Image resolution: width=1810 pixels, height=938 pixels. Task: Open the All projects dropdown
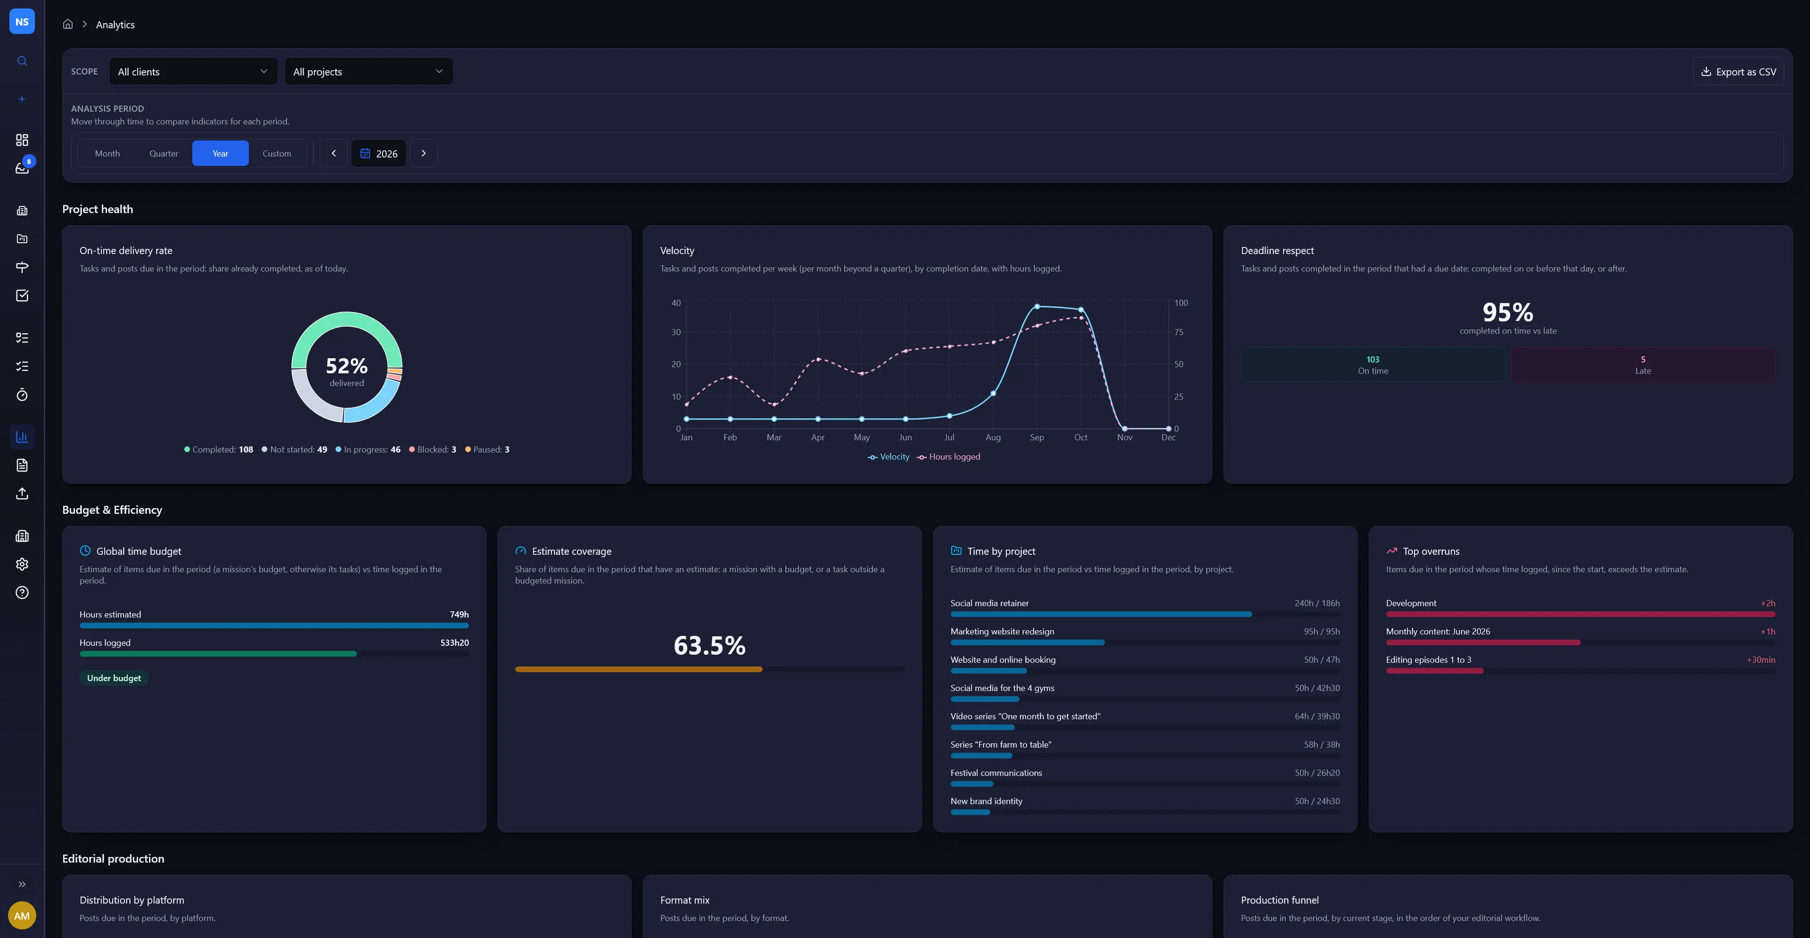(x=368, y=72)
